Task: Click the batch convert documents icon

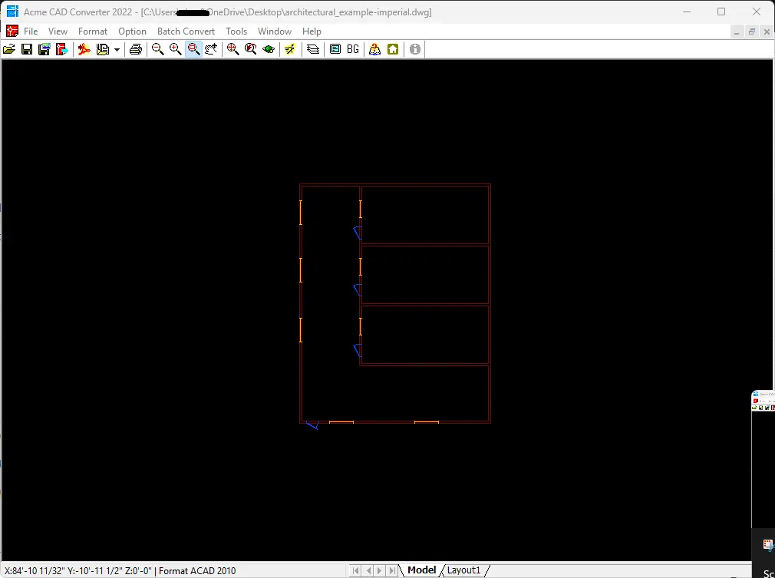Action: 102,49
